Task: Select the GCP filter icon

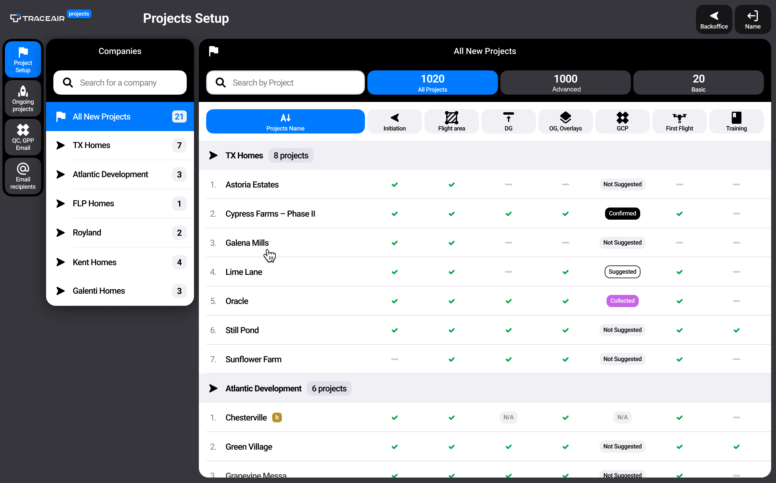Action: pos(622,121)
